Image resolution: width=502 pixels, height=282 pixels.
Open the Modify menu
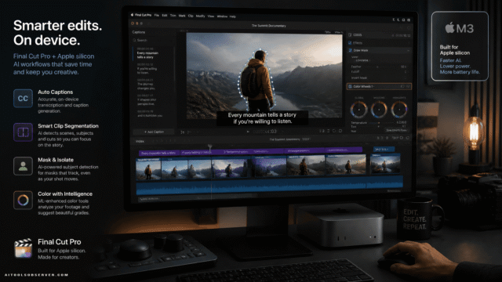[201, 16]
